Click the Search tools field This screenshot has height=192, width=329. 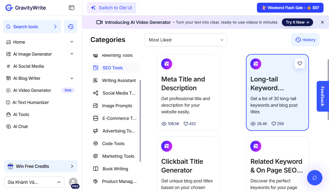[32, 27]
